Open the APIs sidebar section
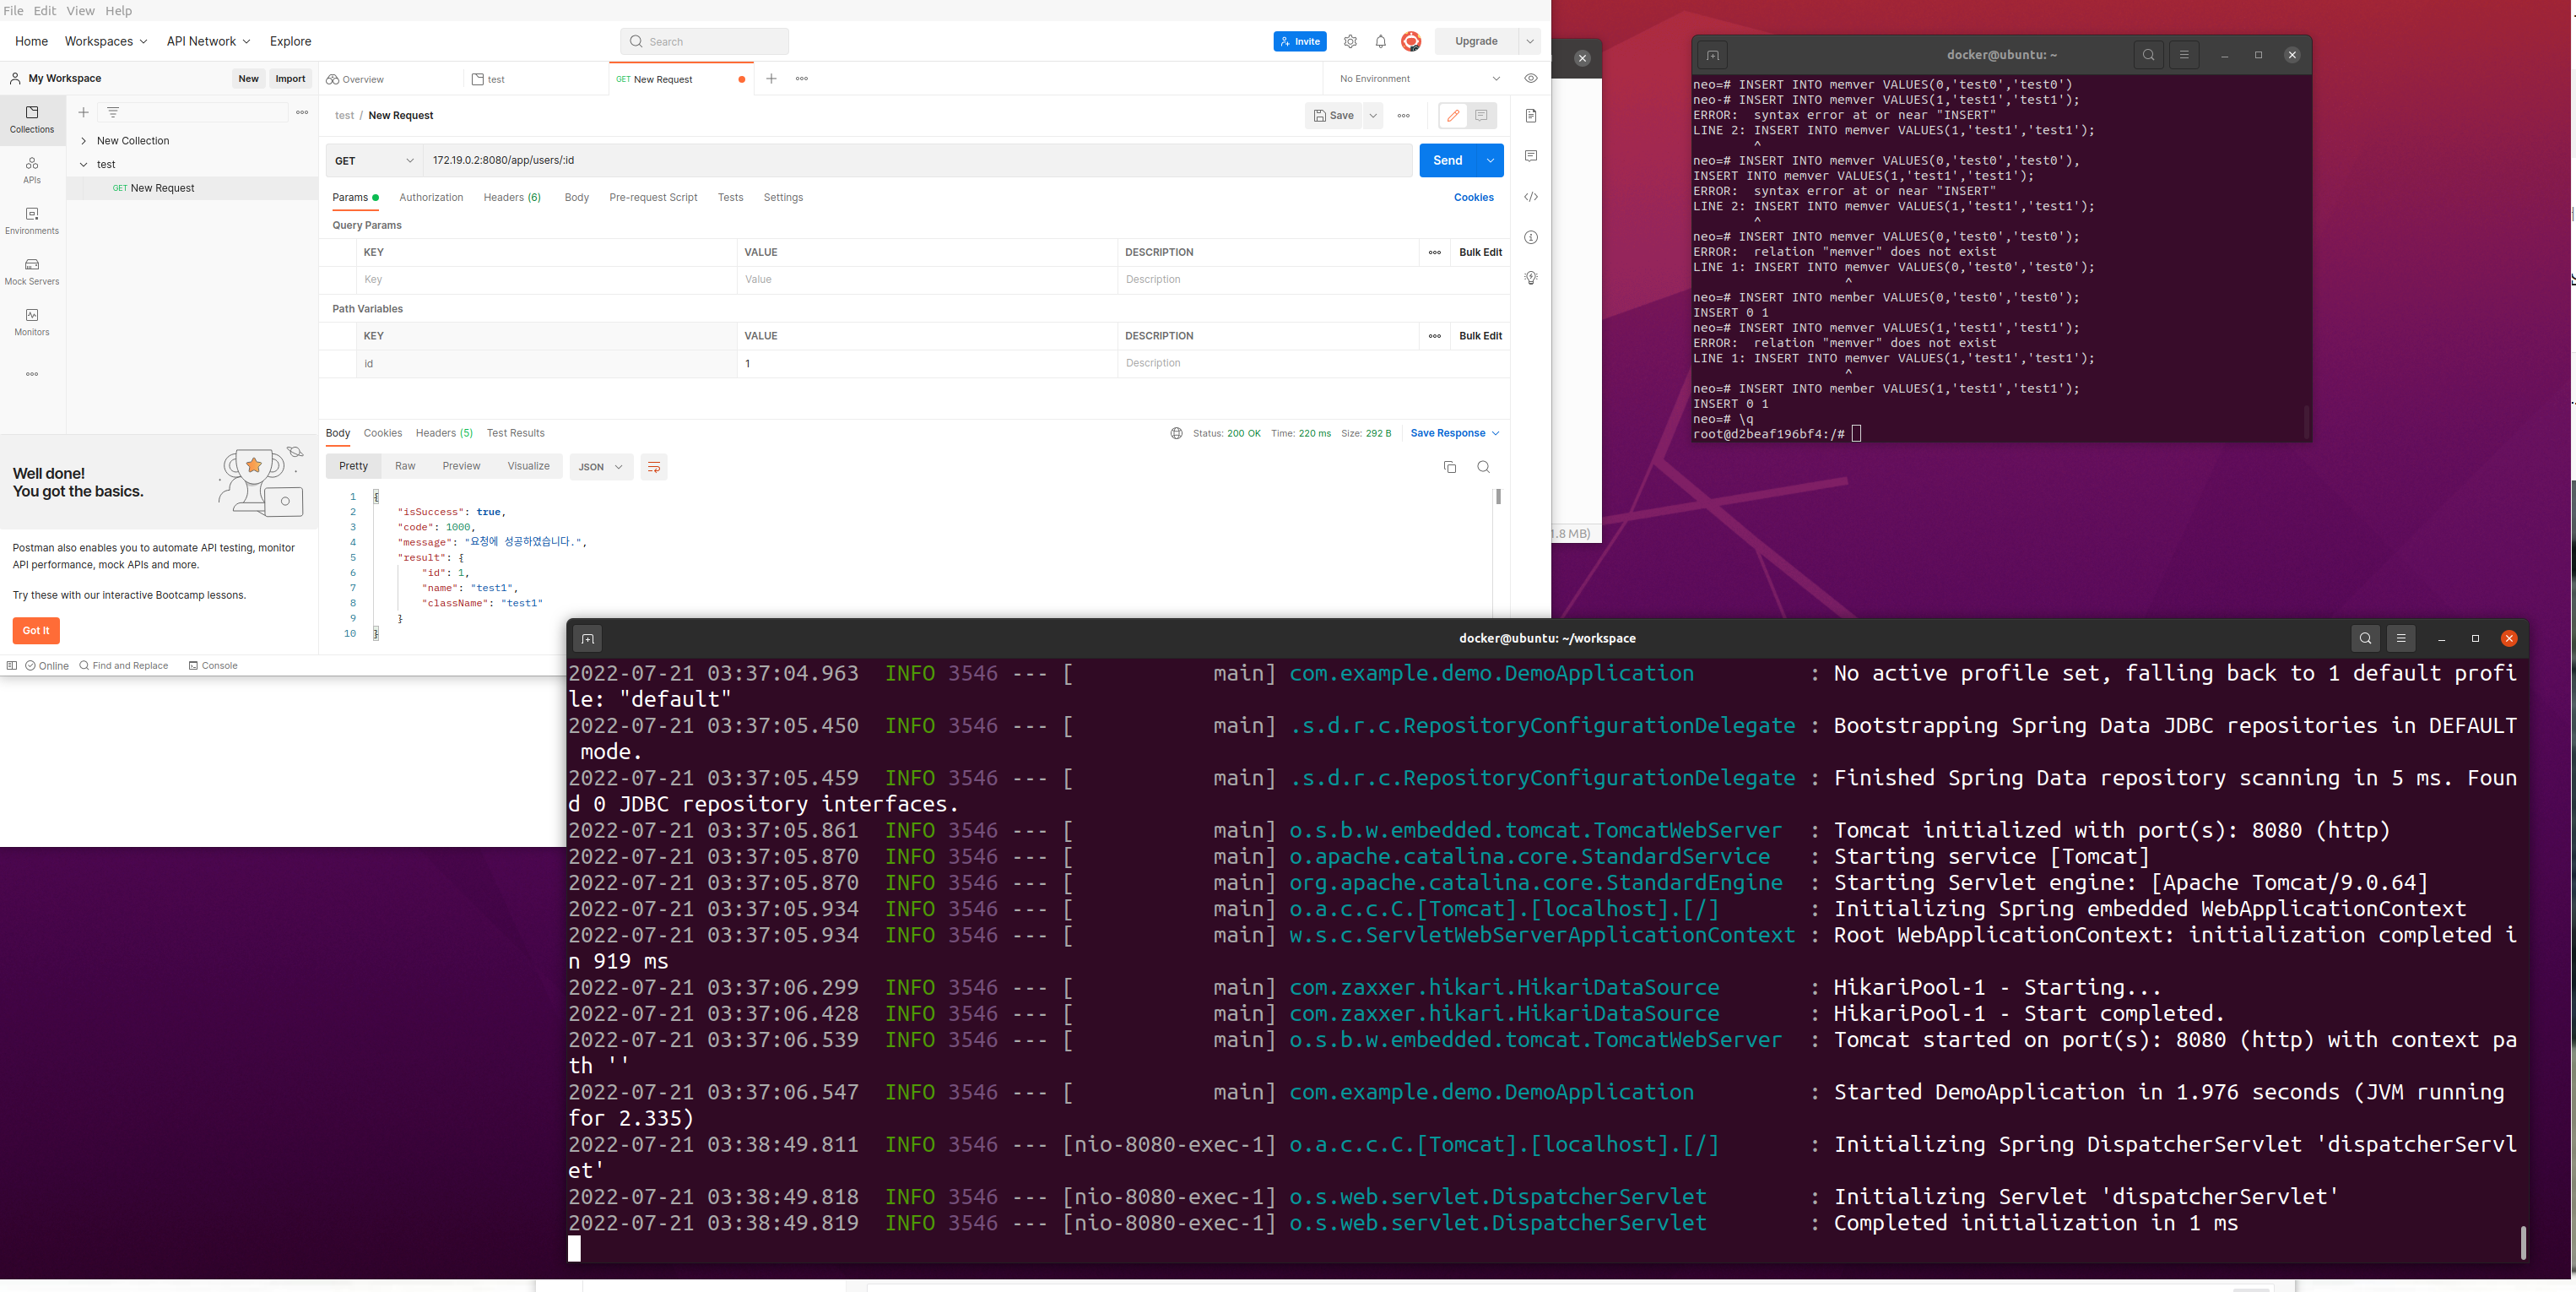Screen dimensions: 2576x1292 (x=32, y=169)
